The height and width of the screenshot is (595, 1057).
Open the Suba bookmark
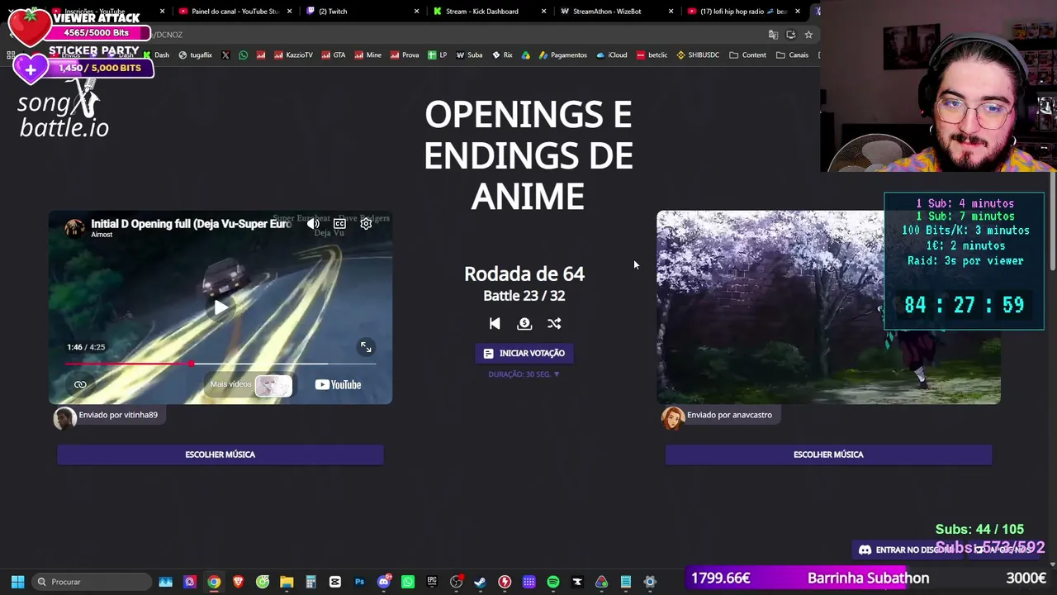click(469, 55)
